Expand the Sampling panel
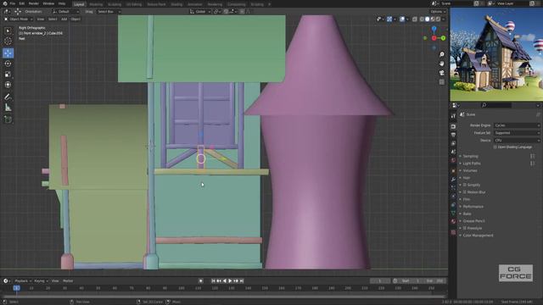The height and width of the screenshot is (305, 543). pos(470,156)
